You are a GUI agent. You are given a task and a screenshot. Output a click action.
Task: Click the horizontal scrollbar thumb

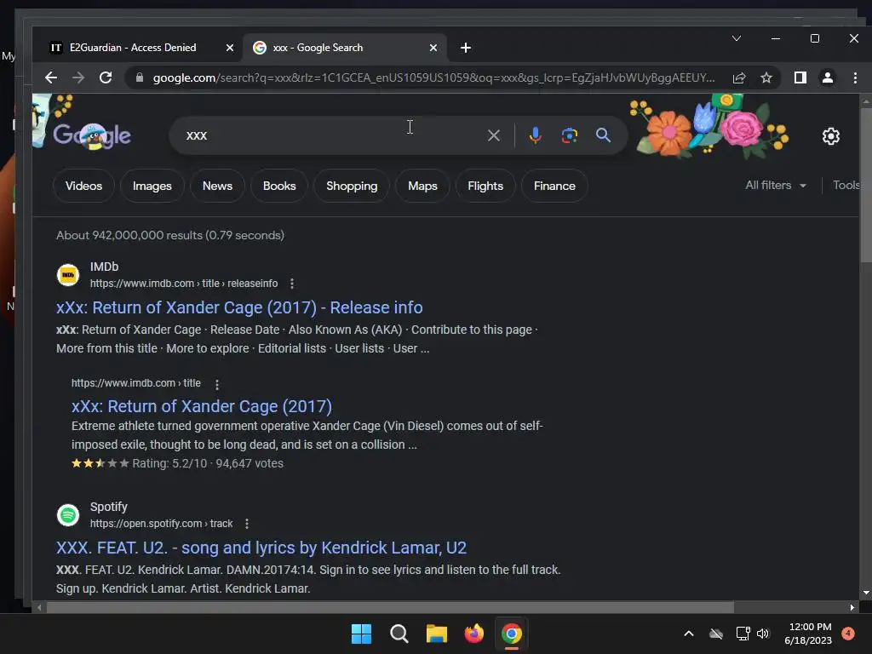pos(389,608)
